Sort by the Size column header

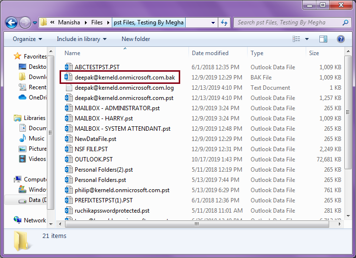point(314,53)
